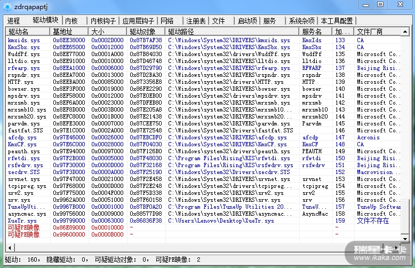415x268 pixels.
Task: Select the bowser.sys driver row
Action: pos(203,89)
